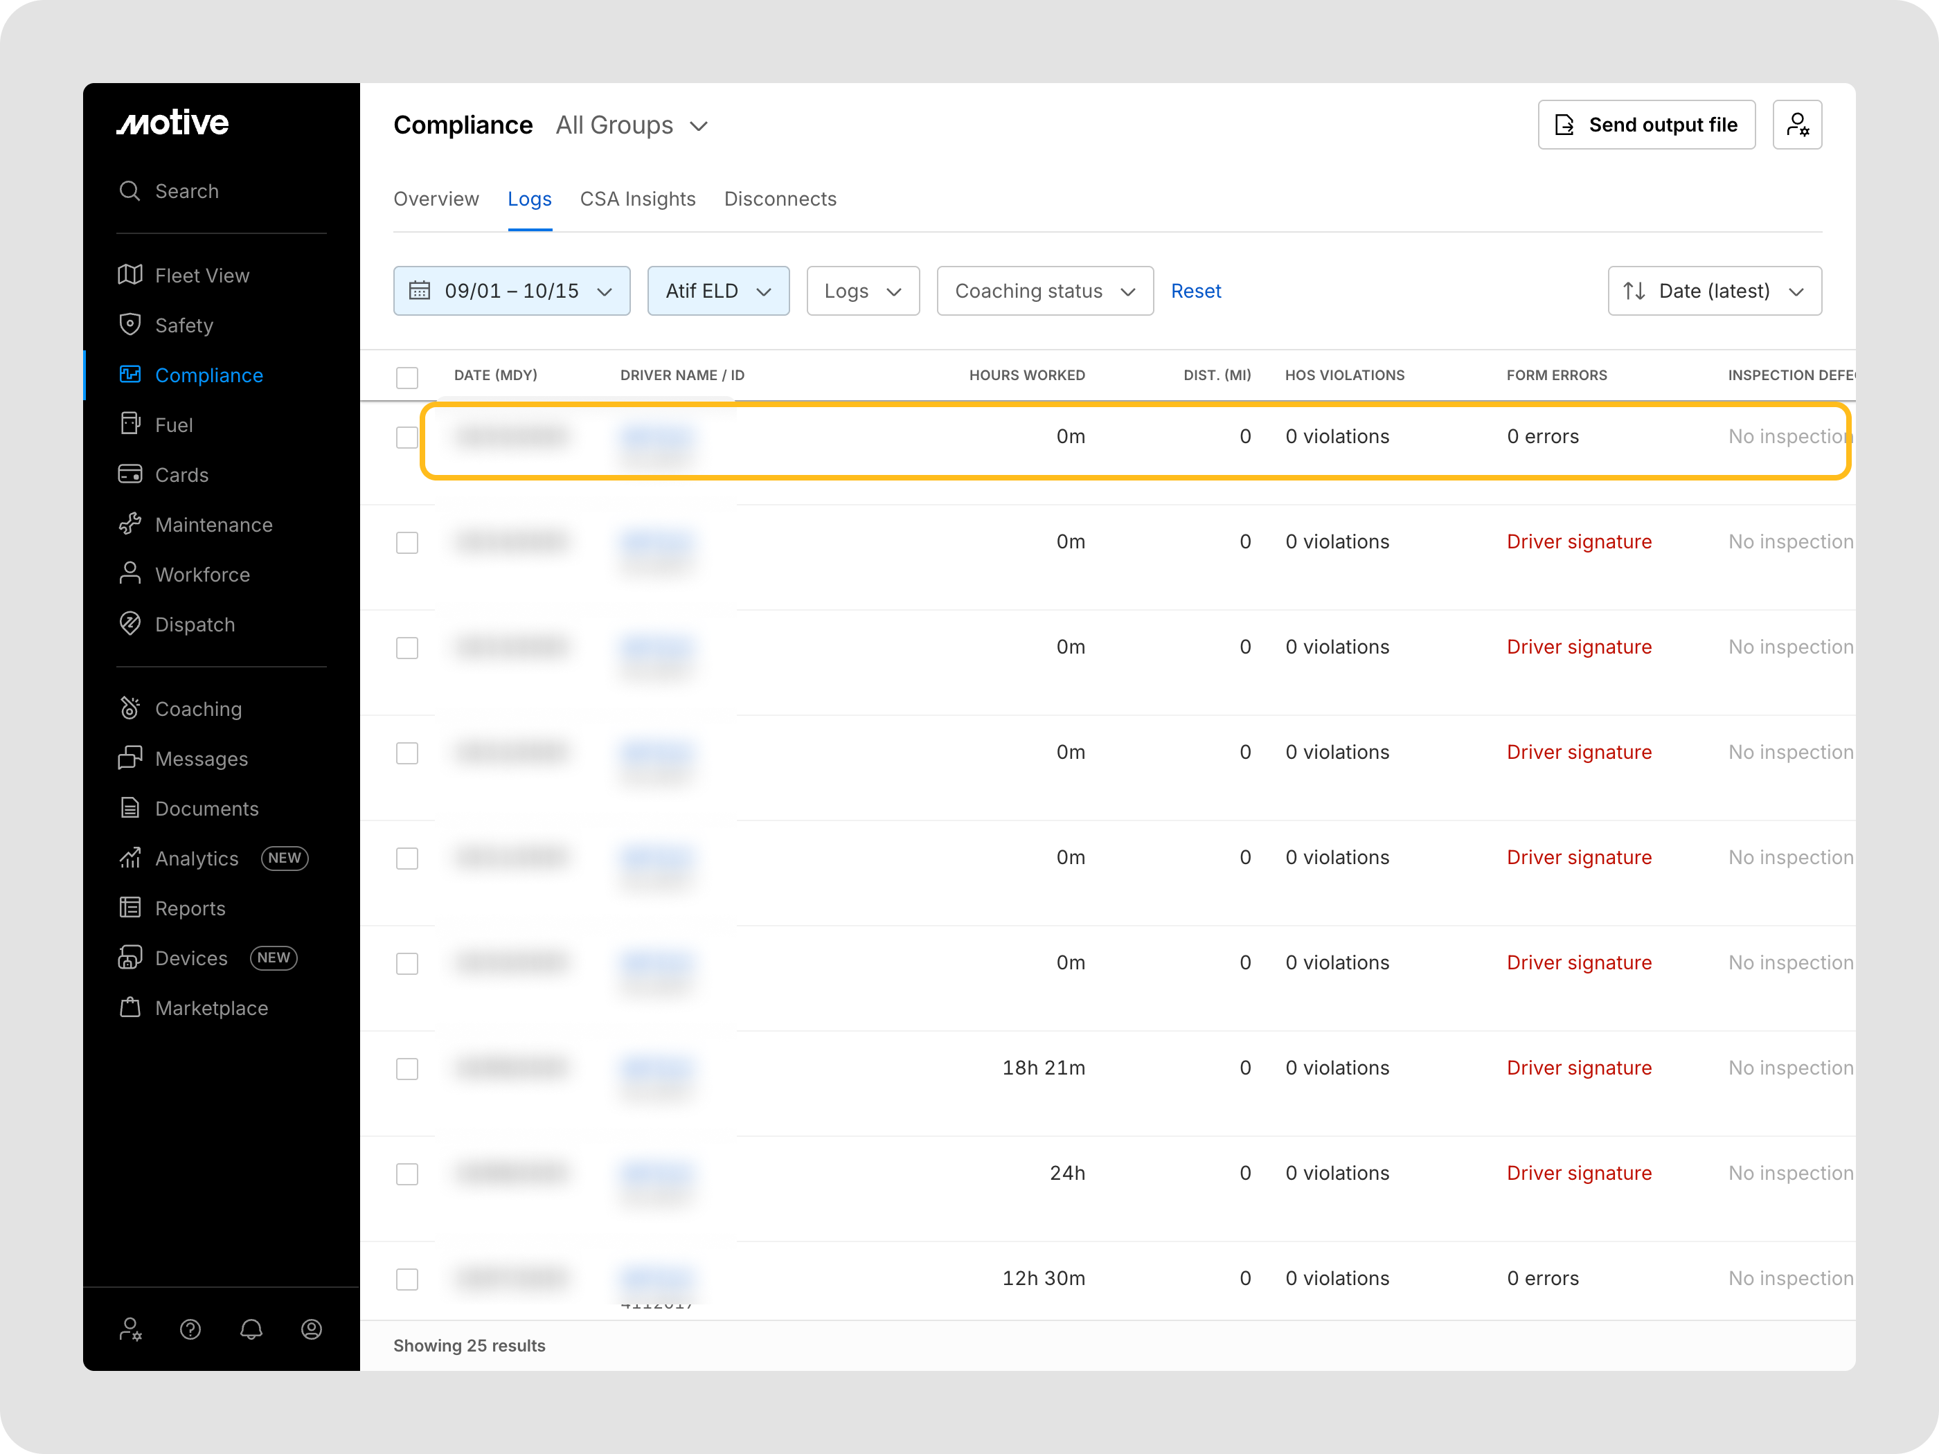Image resolution: width=1939 pixels, height=1454 pixels.
Task: Open Fleet View map icon
Action: pos(129,275)
